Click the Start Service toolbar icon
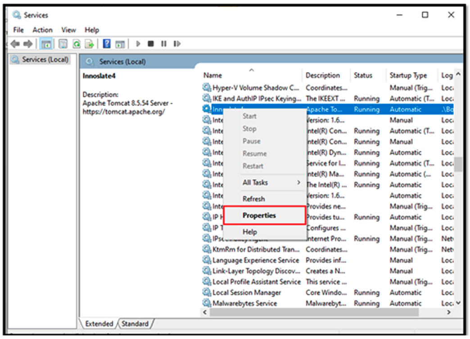Viewport: 470px width, 339px height. (x=137, y=43)
